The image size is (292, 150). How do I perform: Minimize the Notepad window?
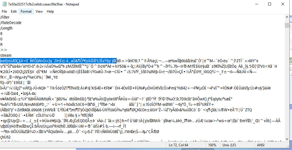point(256,4)
